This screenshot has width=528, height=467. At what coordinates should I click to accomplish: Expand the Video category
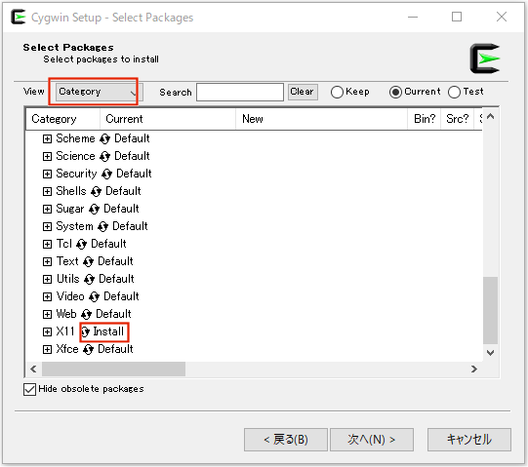47,296
